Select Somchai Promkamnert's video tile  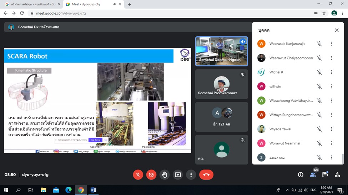[221, 84]
